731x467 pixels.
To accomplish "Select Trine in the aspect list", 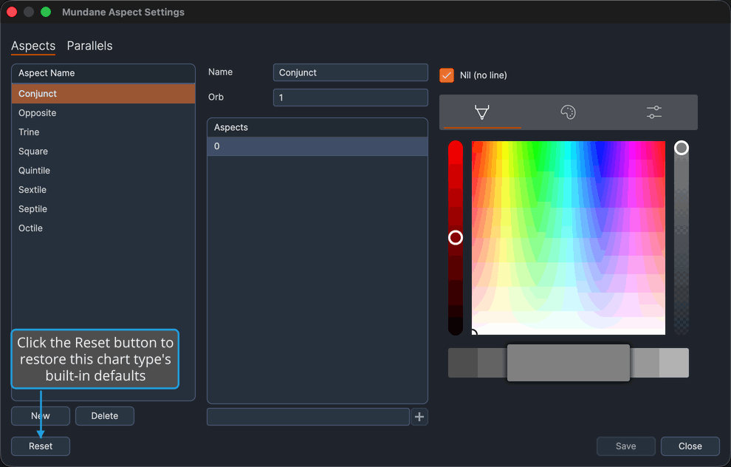I will pos(103,132).
